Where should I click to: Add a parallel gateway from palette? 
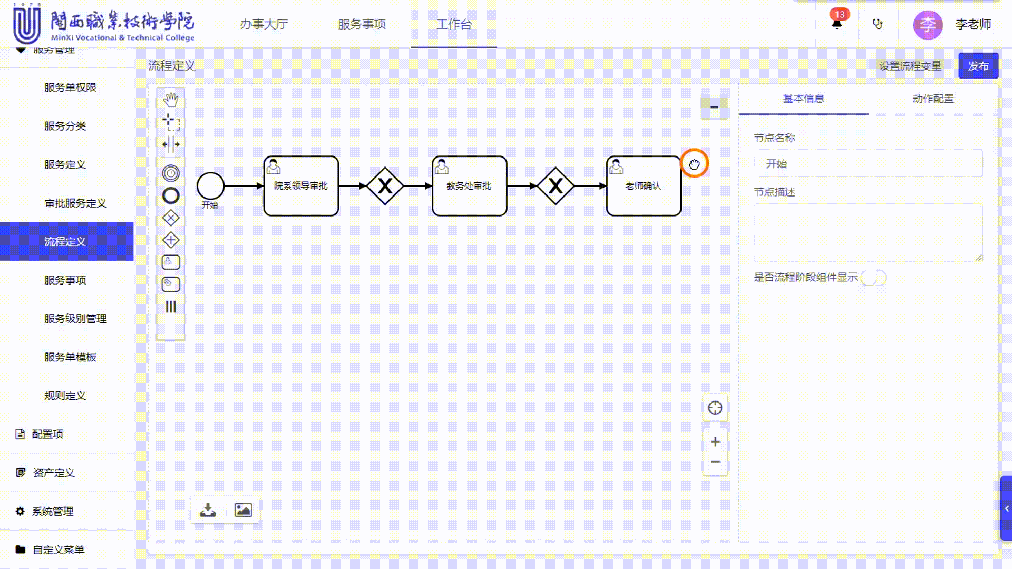[171, 240]
